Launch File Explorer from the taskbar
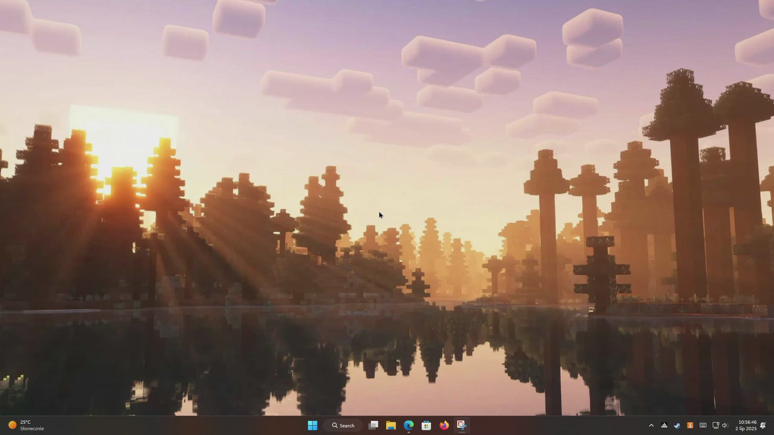Viewport: 774px width, 435px height. tap(391, 425)
